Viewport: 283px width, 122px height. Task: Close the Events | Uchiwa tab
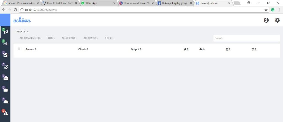pos(229,3)
